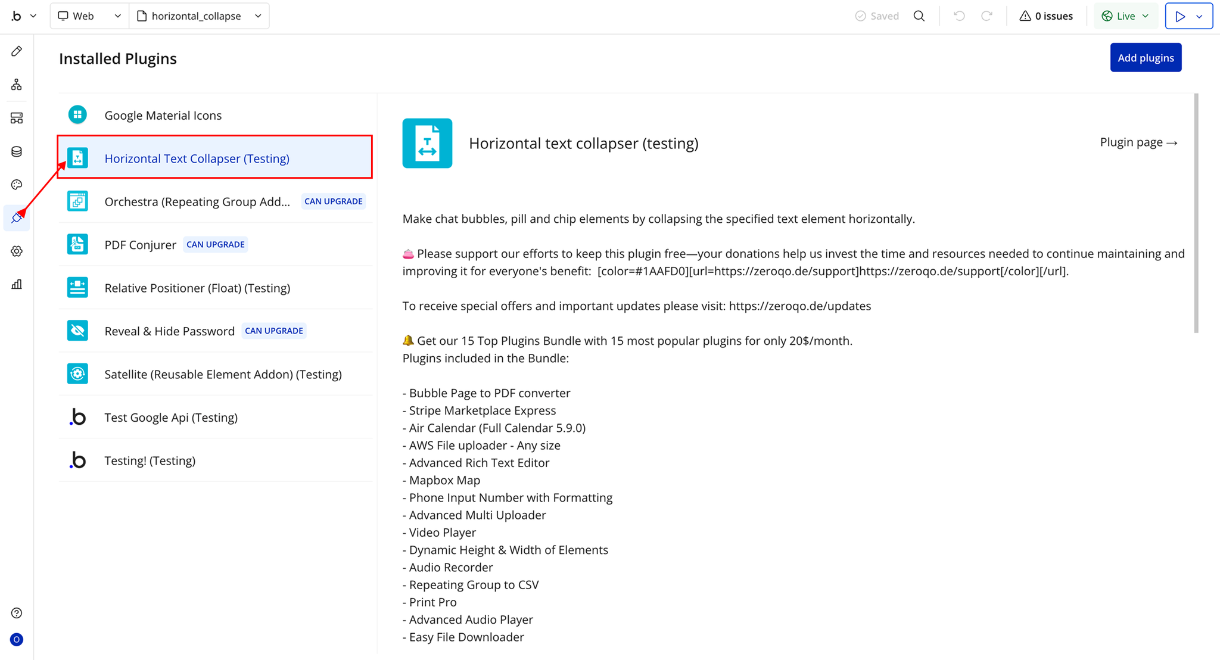This screenshot has width=1220, height=660.
Task: Click the search magnifier icon
Action: [919, 16]
